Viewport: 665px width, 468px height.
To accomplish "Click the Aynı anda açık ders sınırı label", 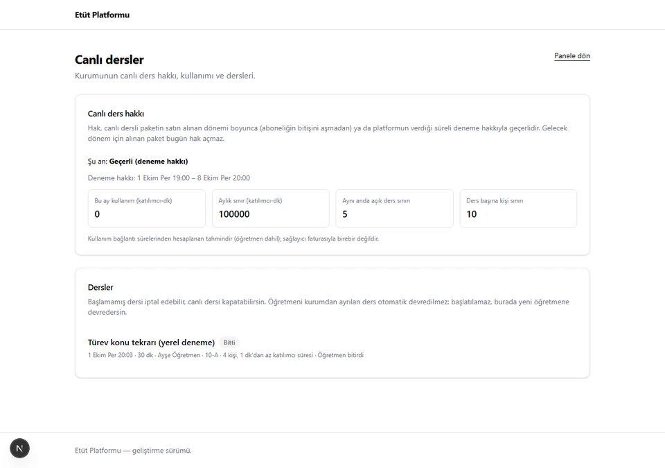I will click(376, 201).
